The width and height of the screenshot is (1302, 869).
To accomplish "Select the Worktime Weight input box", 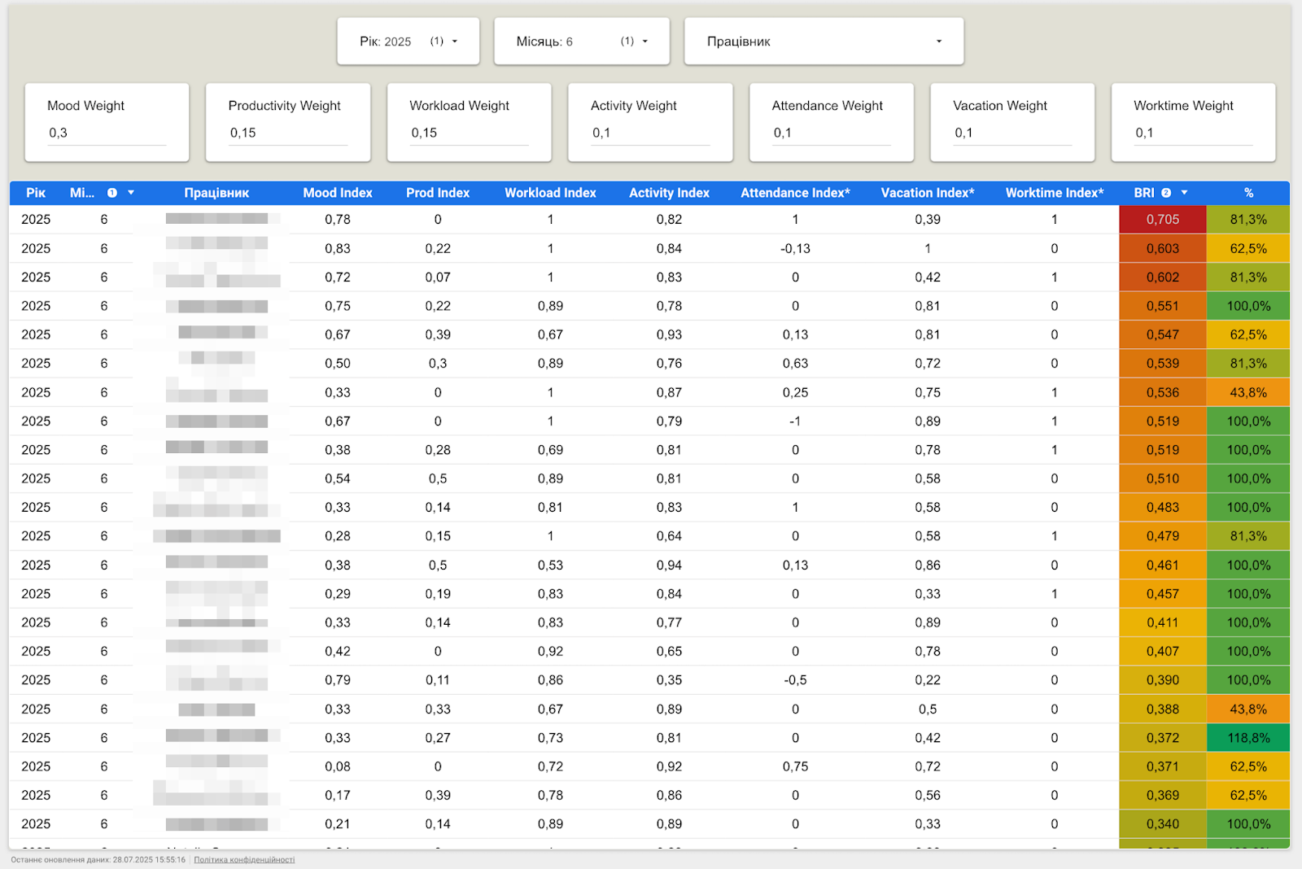I will (x=1192, y=133).
